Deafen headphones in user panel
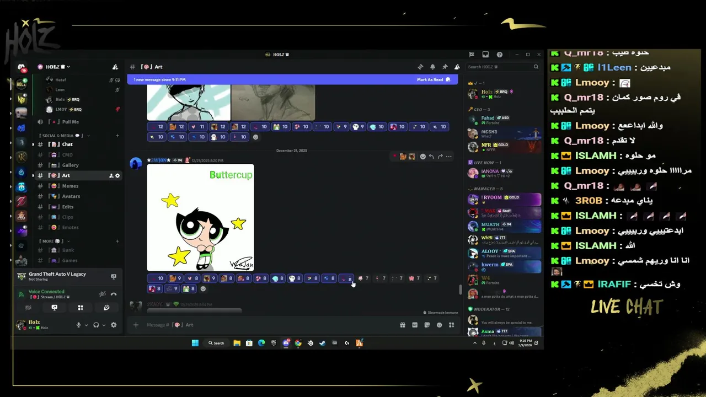This screenshot has width=706, height=397. click(96, 325)
